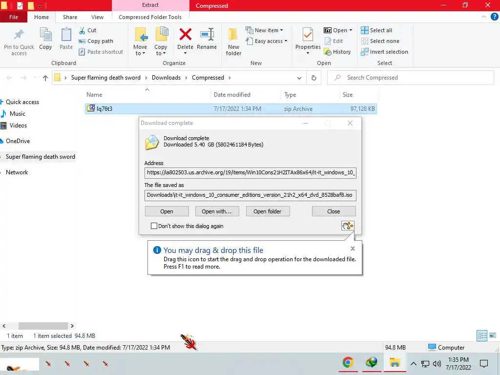Click Open in Download complete dialog

coord(167,211)
